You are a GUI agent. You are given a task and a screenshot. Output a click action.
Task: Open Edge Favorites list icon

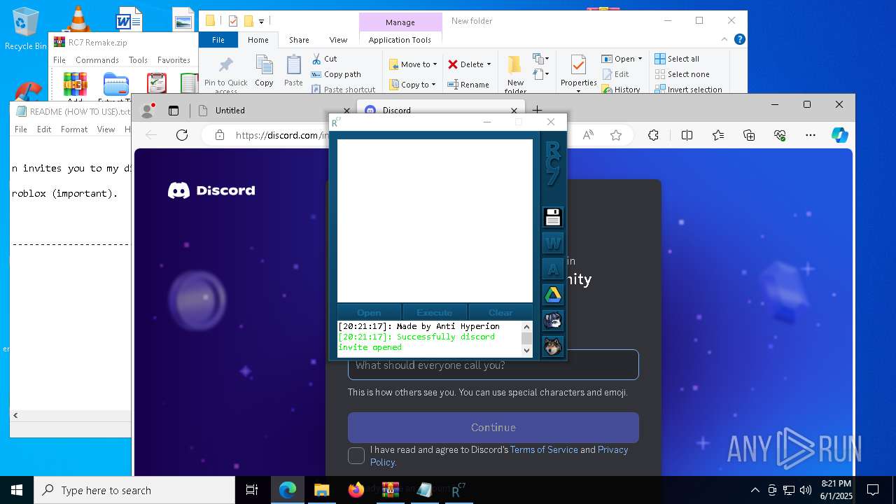point(718,135)
